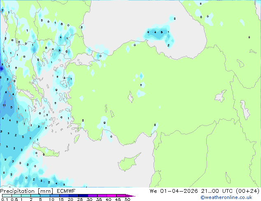The height and width of the screenshot is (201, 261).
Task: Click the '(00+24)' forecast offset text
Action: pos(248,191)
